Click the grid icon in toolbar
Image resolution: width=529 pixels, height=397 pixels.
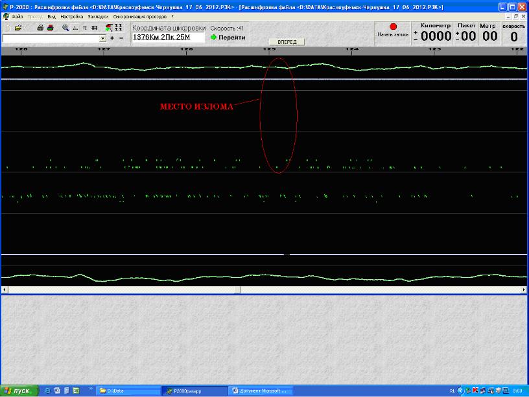(94, 28)
